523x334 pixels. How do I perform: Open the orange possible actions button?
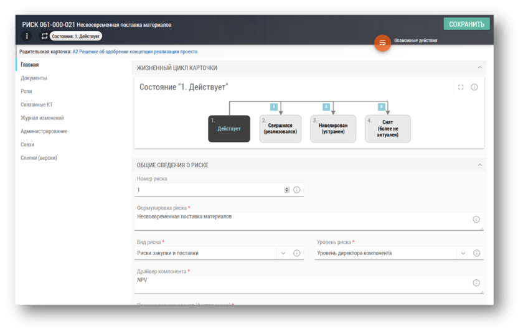382,42
